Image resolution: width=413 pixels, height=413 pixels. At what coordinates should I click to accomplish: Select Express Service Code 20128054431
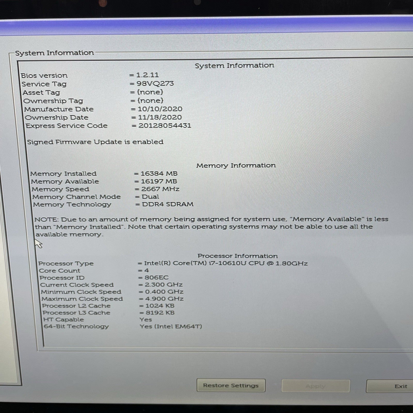click(165, 125)
